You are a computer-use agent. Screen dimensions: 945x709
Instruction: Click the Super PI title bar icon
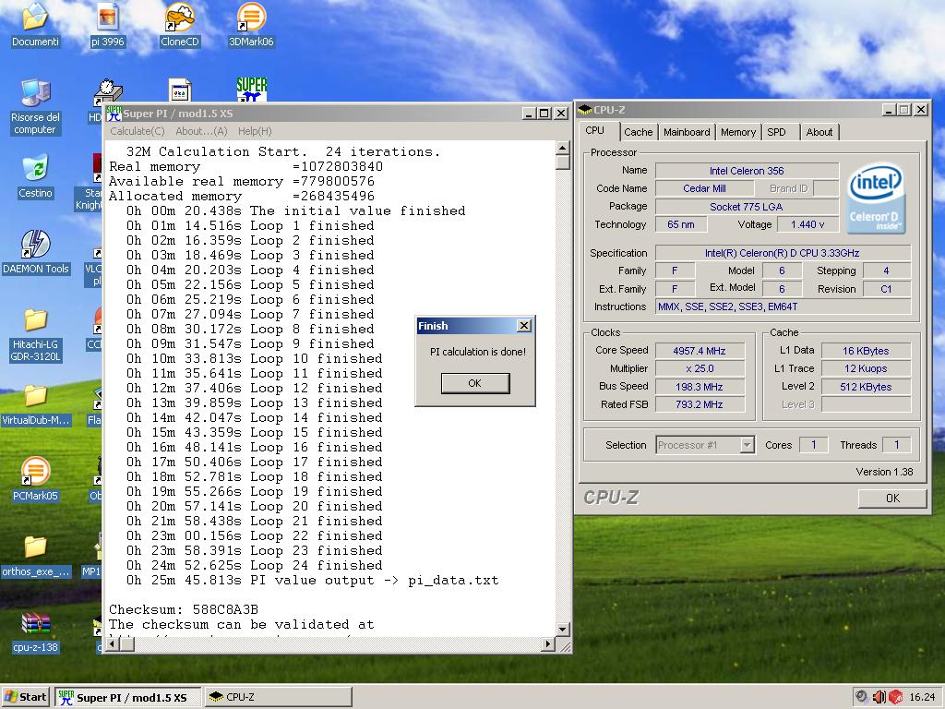(114, 114)
